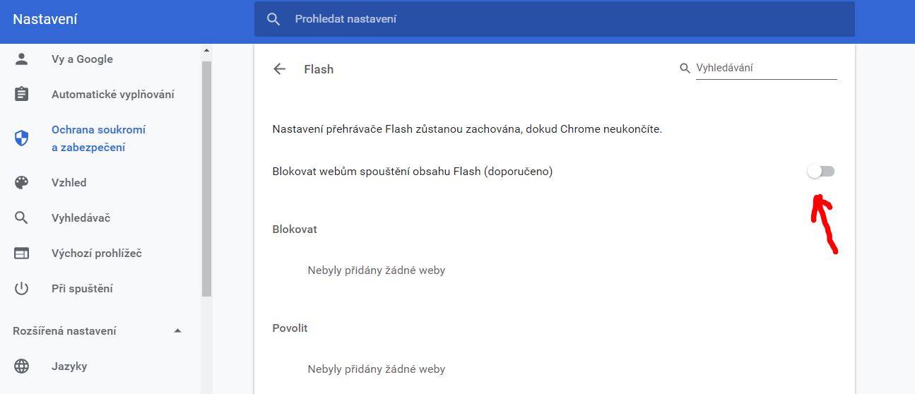Click the person icon for Vy a Google
Image resolution: width=915 pixels, height=394 pixels.
22,59
